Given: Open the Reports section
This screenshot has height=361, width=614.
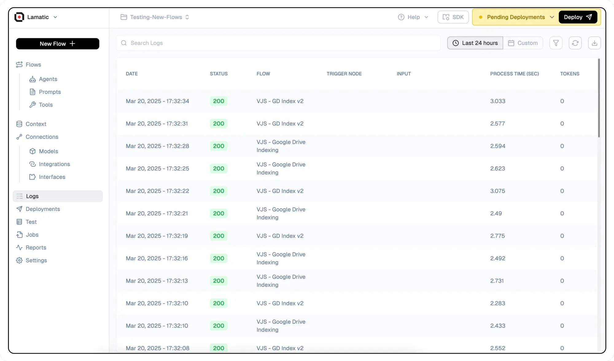Looking at the screenshot, I should click(x=36, y=248).
